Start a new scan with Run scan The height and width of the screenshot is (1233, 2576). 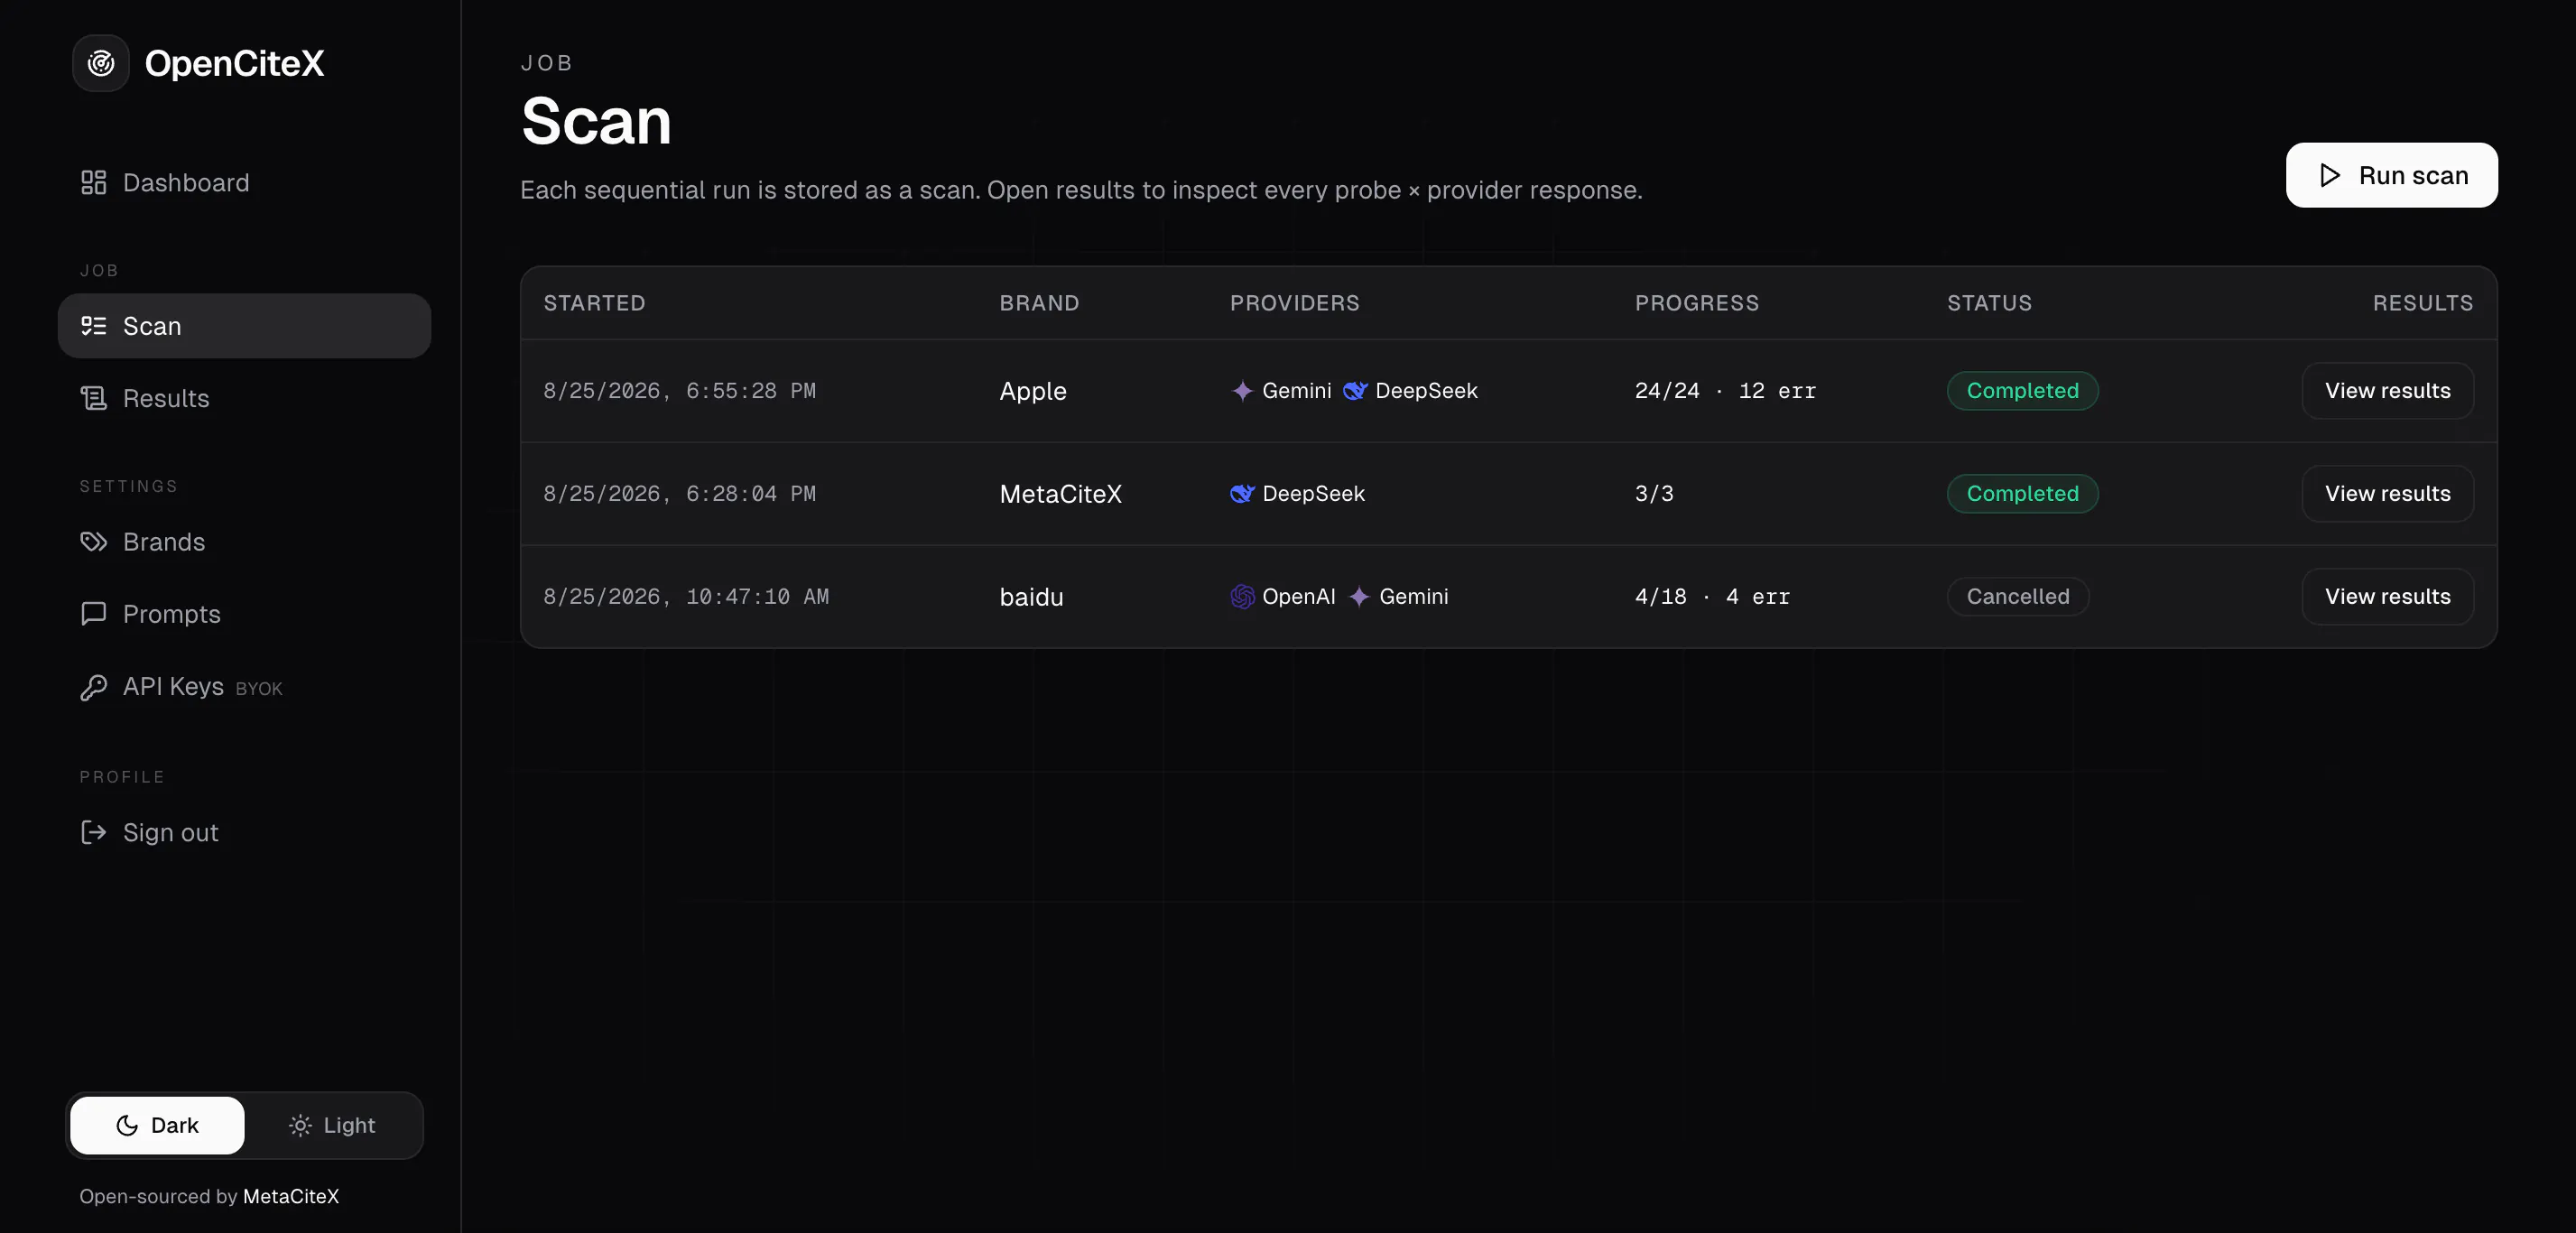pos(2391,175)
